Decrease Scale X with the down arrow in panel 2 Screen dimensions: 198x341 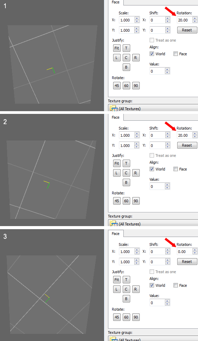[x=137, y=137]
